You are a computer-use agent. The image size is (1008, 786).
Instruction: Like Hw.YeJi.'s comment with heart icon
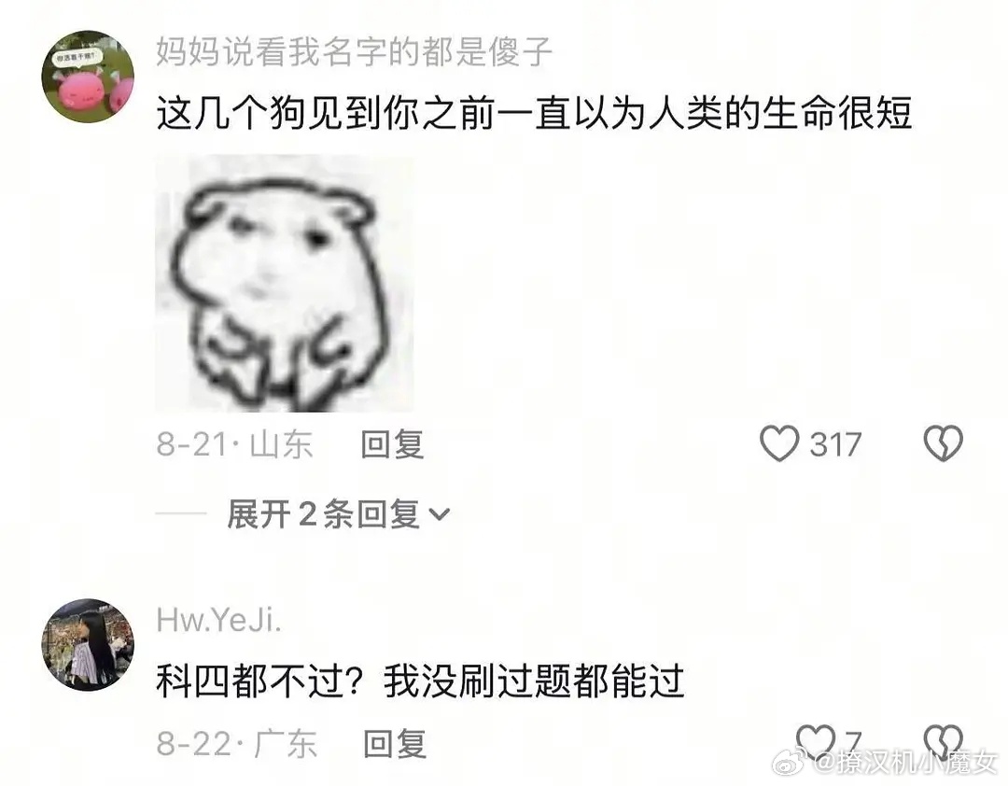815,741
